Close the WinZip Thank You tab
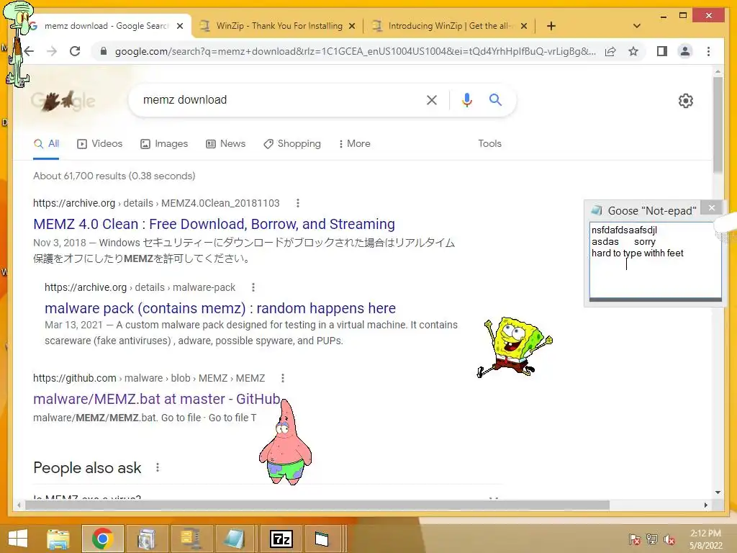 click(x=351, y=26)
